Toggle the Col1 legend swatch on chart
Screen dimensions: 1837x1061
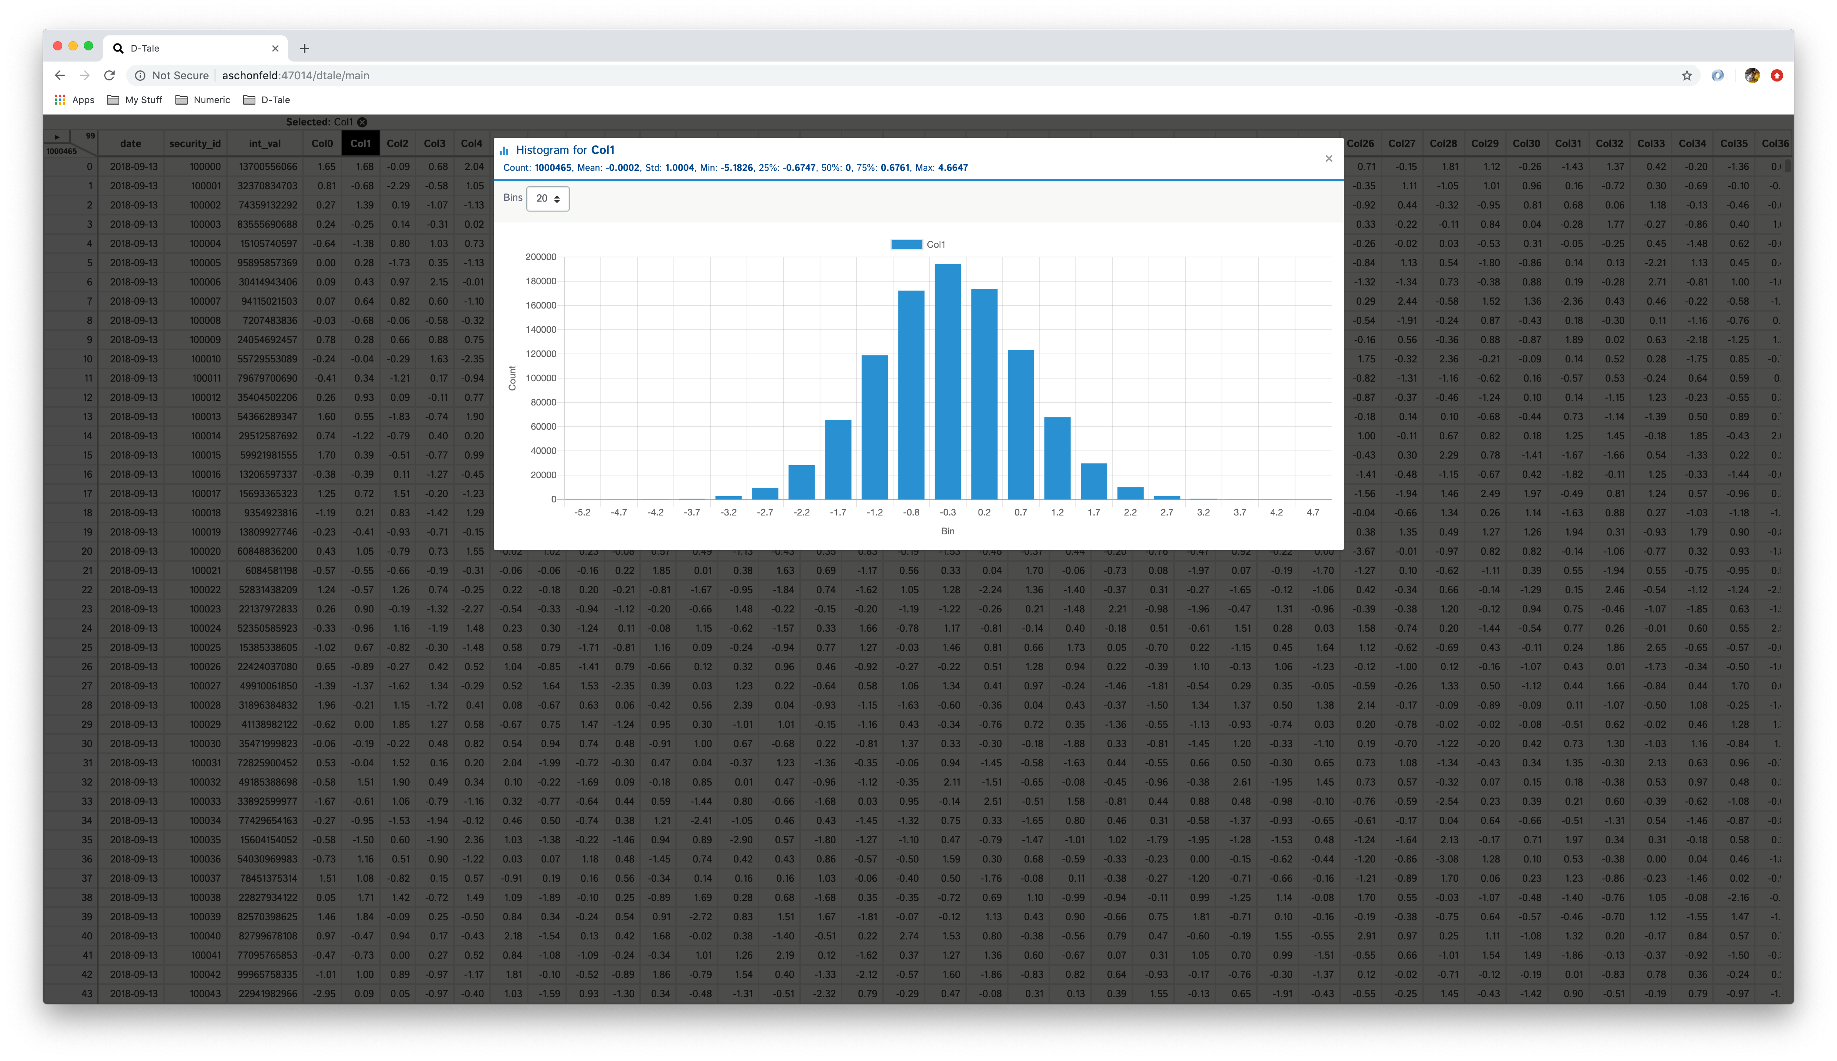click(906, 245)
